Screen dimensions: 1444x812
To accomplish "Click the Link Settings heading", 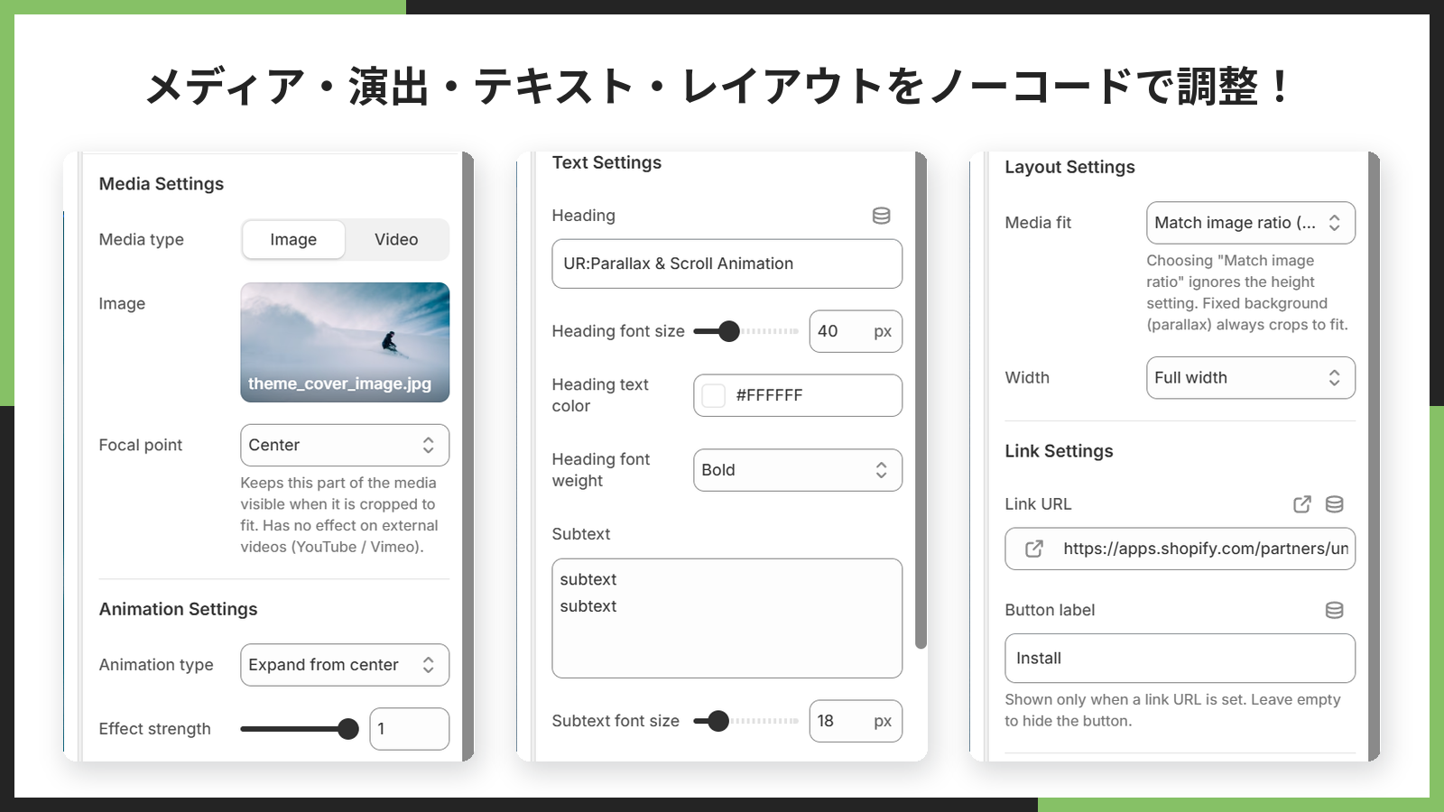I will (x=1060, y=451).
